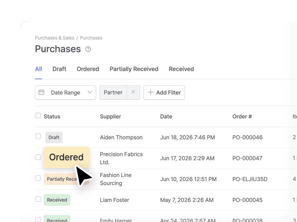Sort by the Status column header
Image resolution: width=297 pixels, height=222 pixels.
(52, 117)
